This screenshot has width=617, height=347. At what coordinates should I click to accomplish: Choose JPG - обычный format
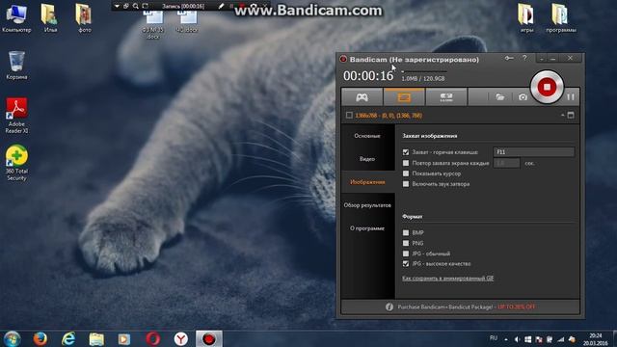pos(406,254)
